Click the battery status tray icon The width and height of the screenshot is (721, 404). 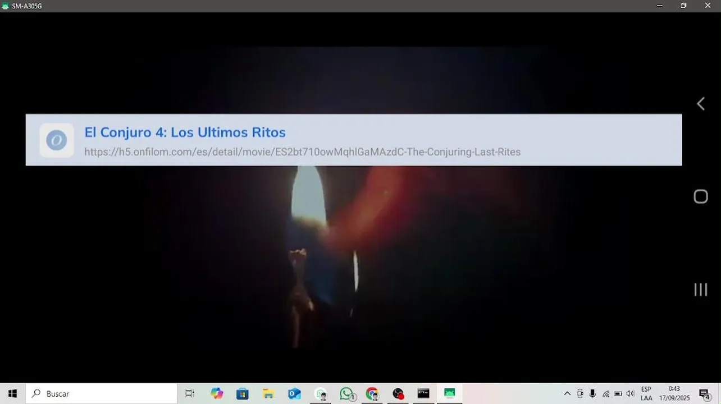[618, 394]
